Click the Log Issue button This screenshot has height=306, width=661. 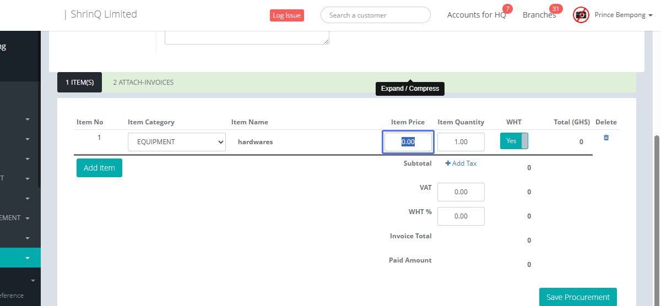click(x=286, y=15)
